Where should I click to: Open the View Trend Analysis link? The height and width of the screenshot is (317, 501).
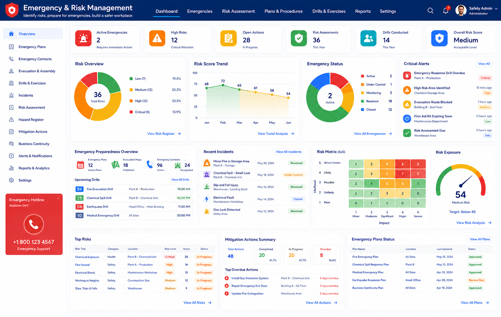click(x=276, y=134)
